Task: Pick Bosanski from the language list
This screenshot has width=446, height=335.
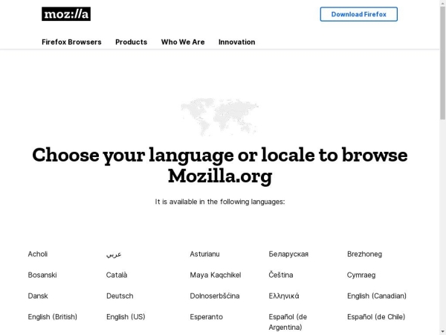Action: tap(42, 275)
